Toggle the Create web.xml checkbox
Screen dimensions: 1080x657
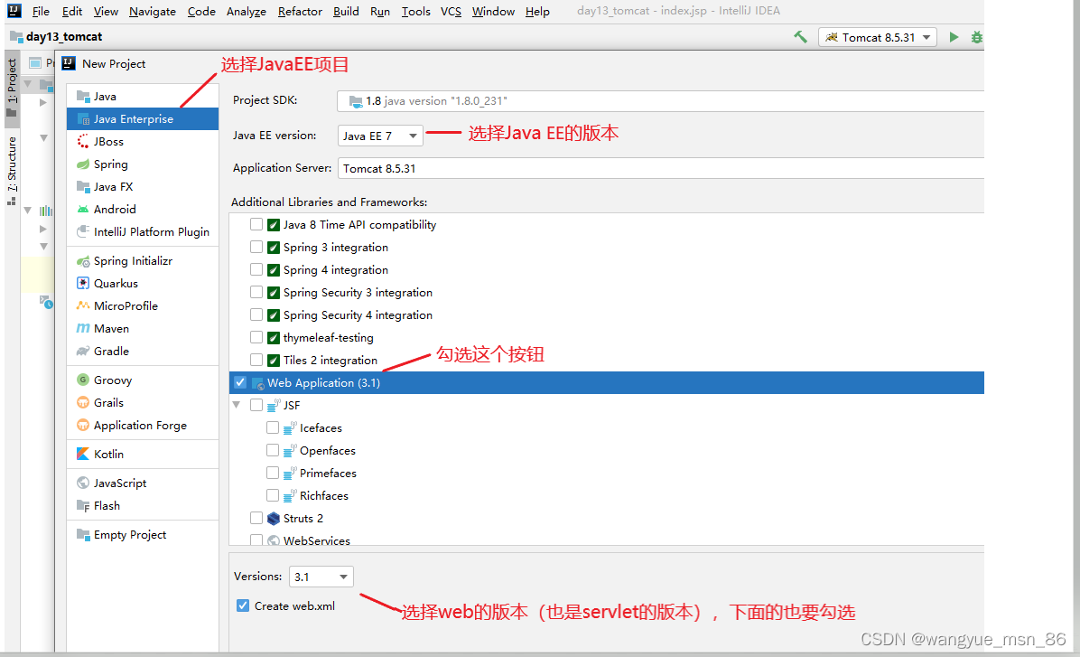tap(243, 606)
